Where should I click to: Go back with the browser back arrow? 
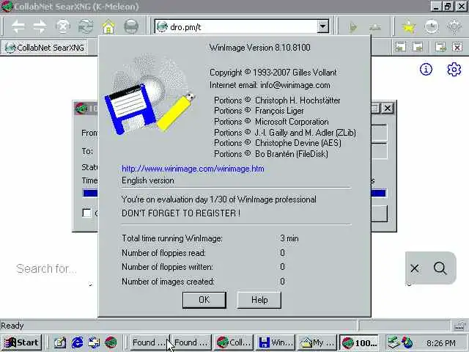point(18,27)
